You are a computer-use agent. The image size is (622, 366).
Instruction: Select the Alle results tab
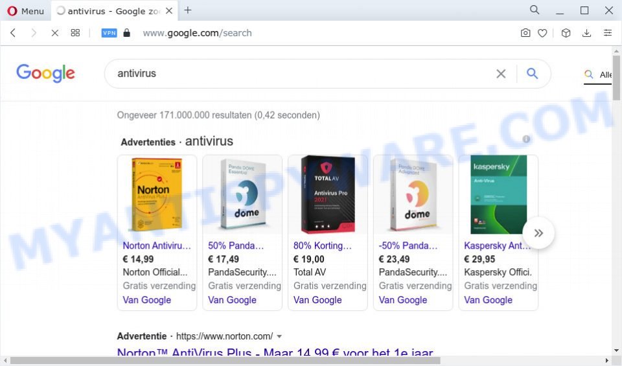coord(598,74)
